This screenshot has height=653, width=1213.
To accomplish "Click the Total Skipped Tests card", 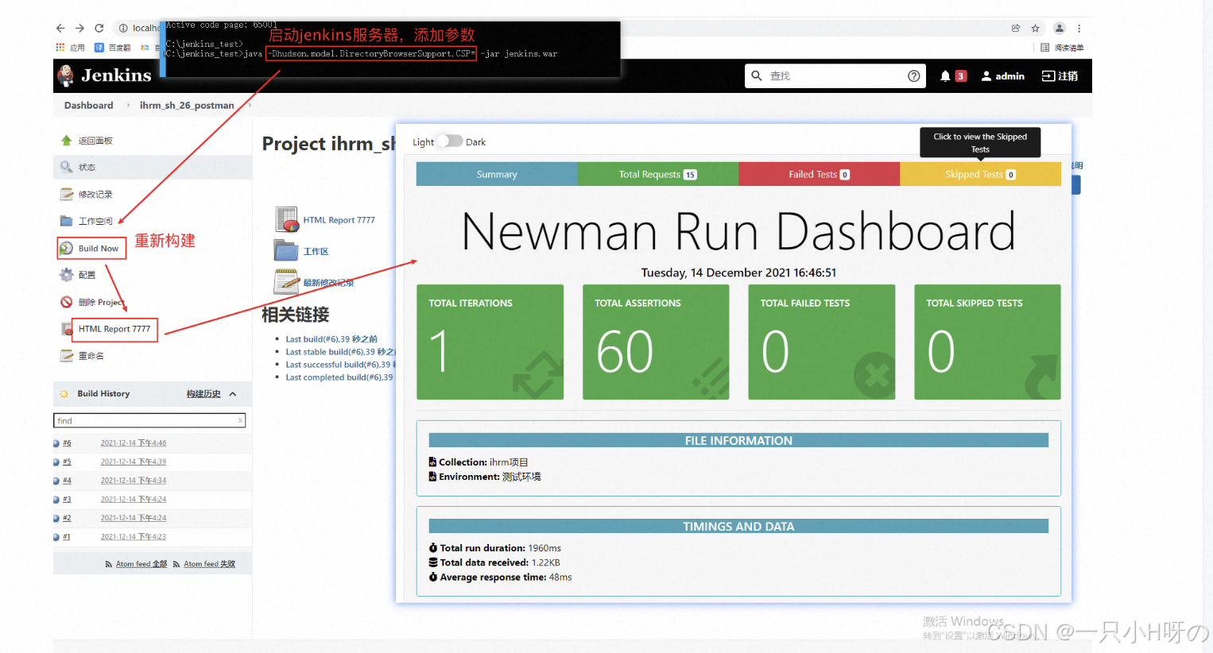I will click(x=987, y=342).
